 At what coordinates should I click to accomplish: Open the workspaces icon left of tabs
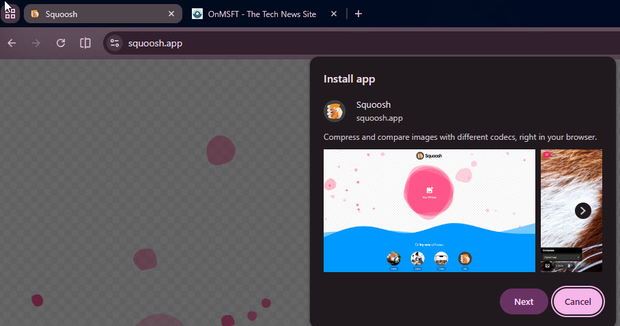coord(10,14)
